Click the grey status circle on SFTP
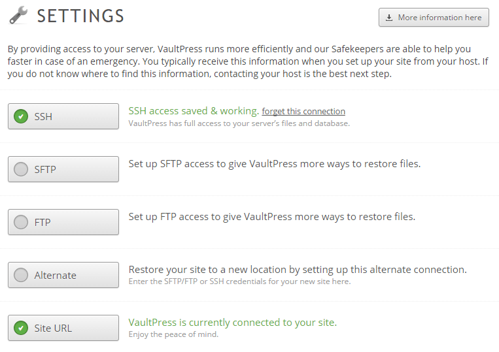Image resolution: width=499 pixels, height=352 pixels. tap(21, 170)
